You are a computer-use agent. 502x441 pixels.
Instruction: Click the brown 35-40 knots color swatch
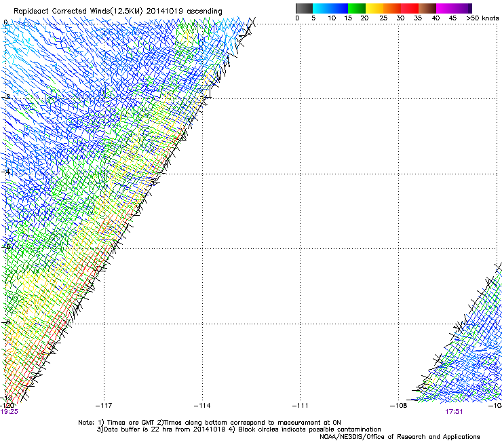pyautogui.click(x=427, y=8)
